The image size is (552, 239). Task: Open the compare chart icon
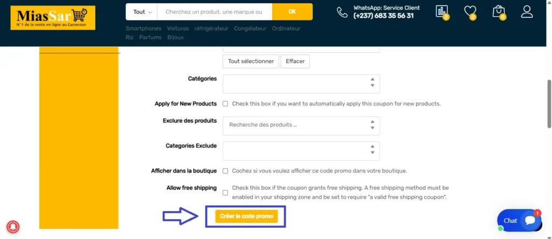click(x=441, y=12)
